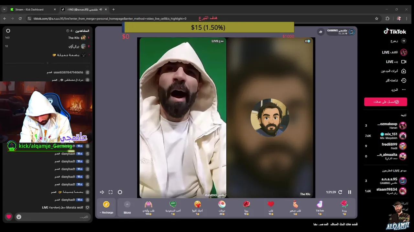Click the streamer avatar next to GAMING title

(352, 32)
